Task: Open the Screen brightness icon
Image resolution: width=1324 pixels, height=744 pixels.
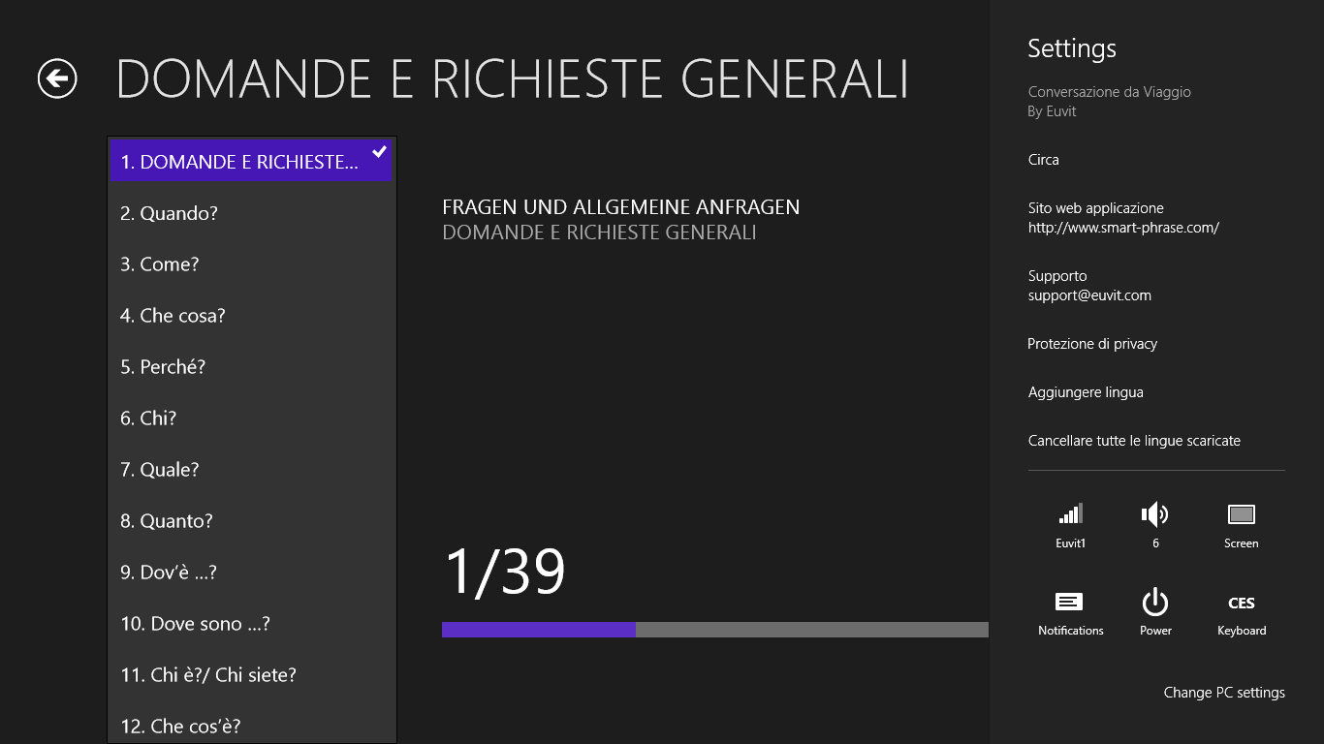Action: tap(1241, 514)
